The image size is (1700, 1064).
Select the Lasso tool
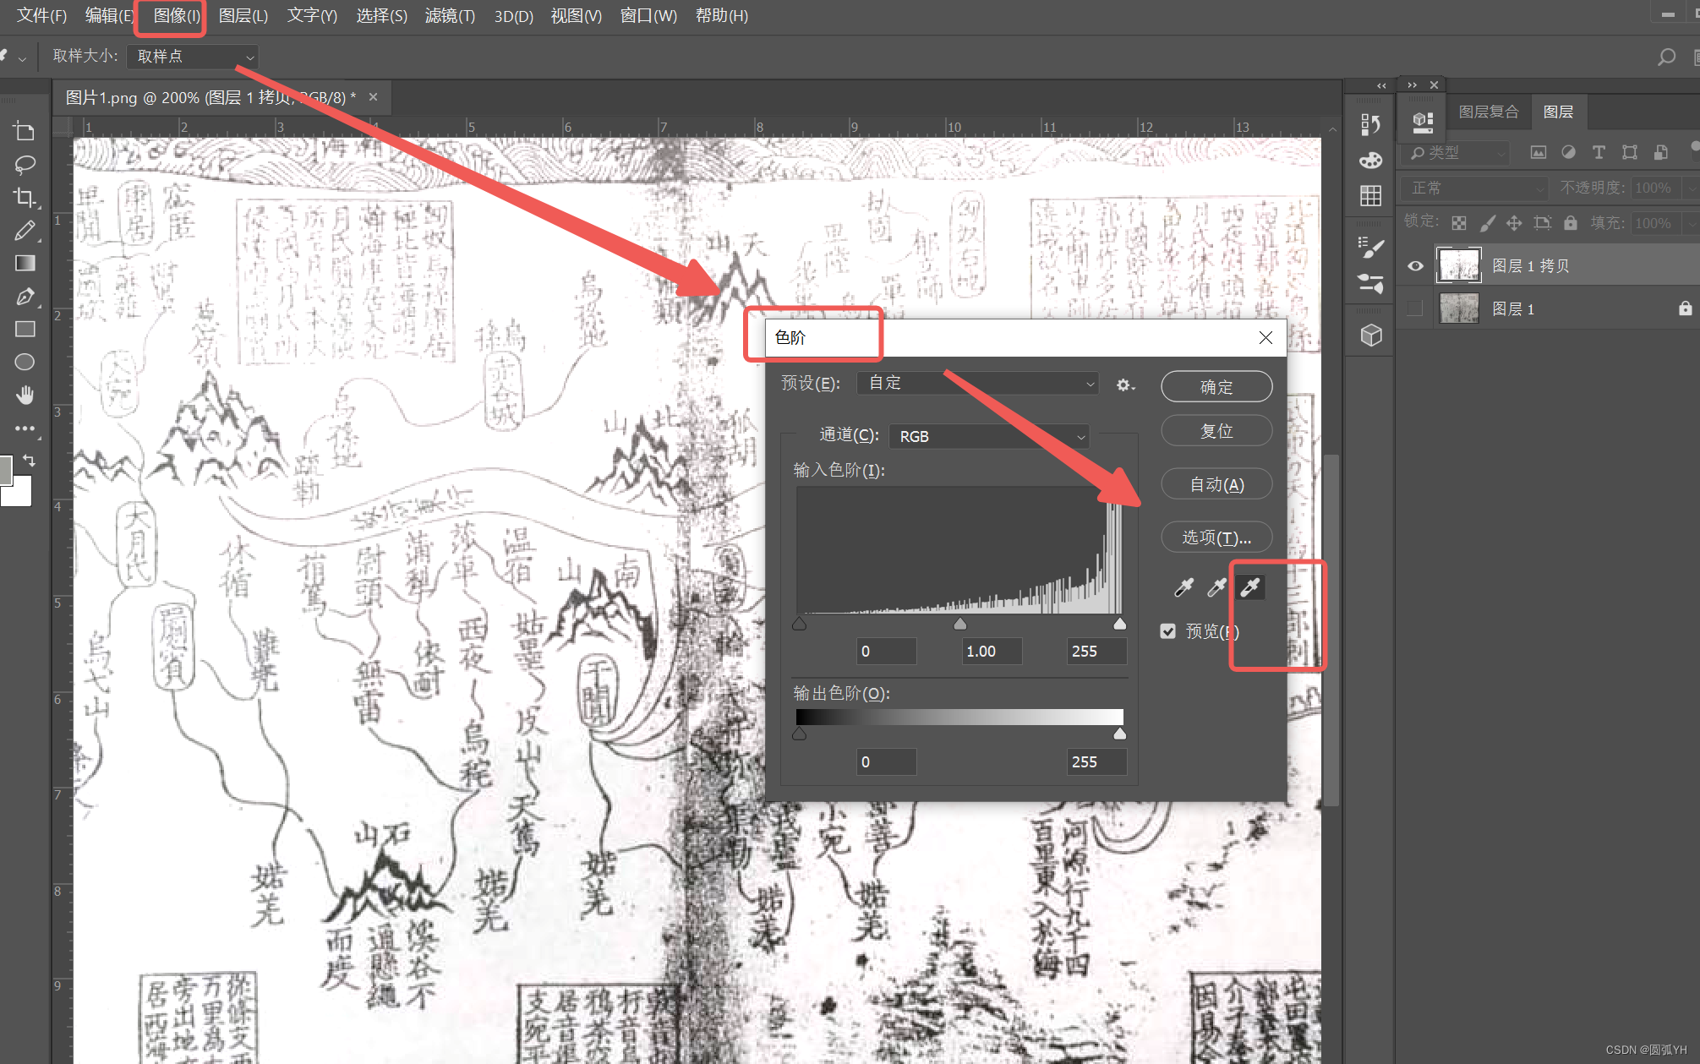(x=25, y=164)
